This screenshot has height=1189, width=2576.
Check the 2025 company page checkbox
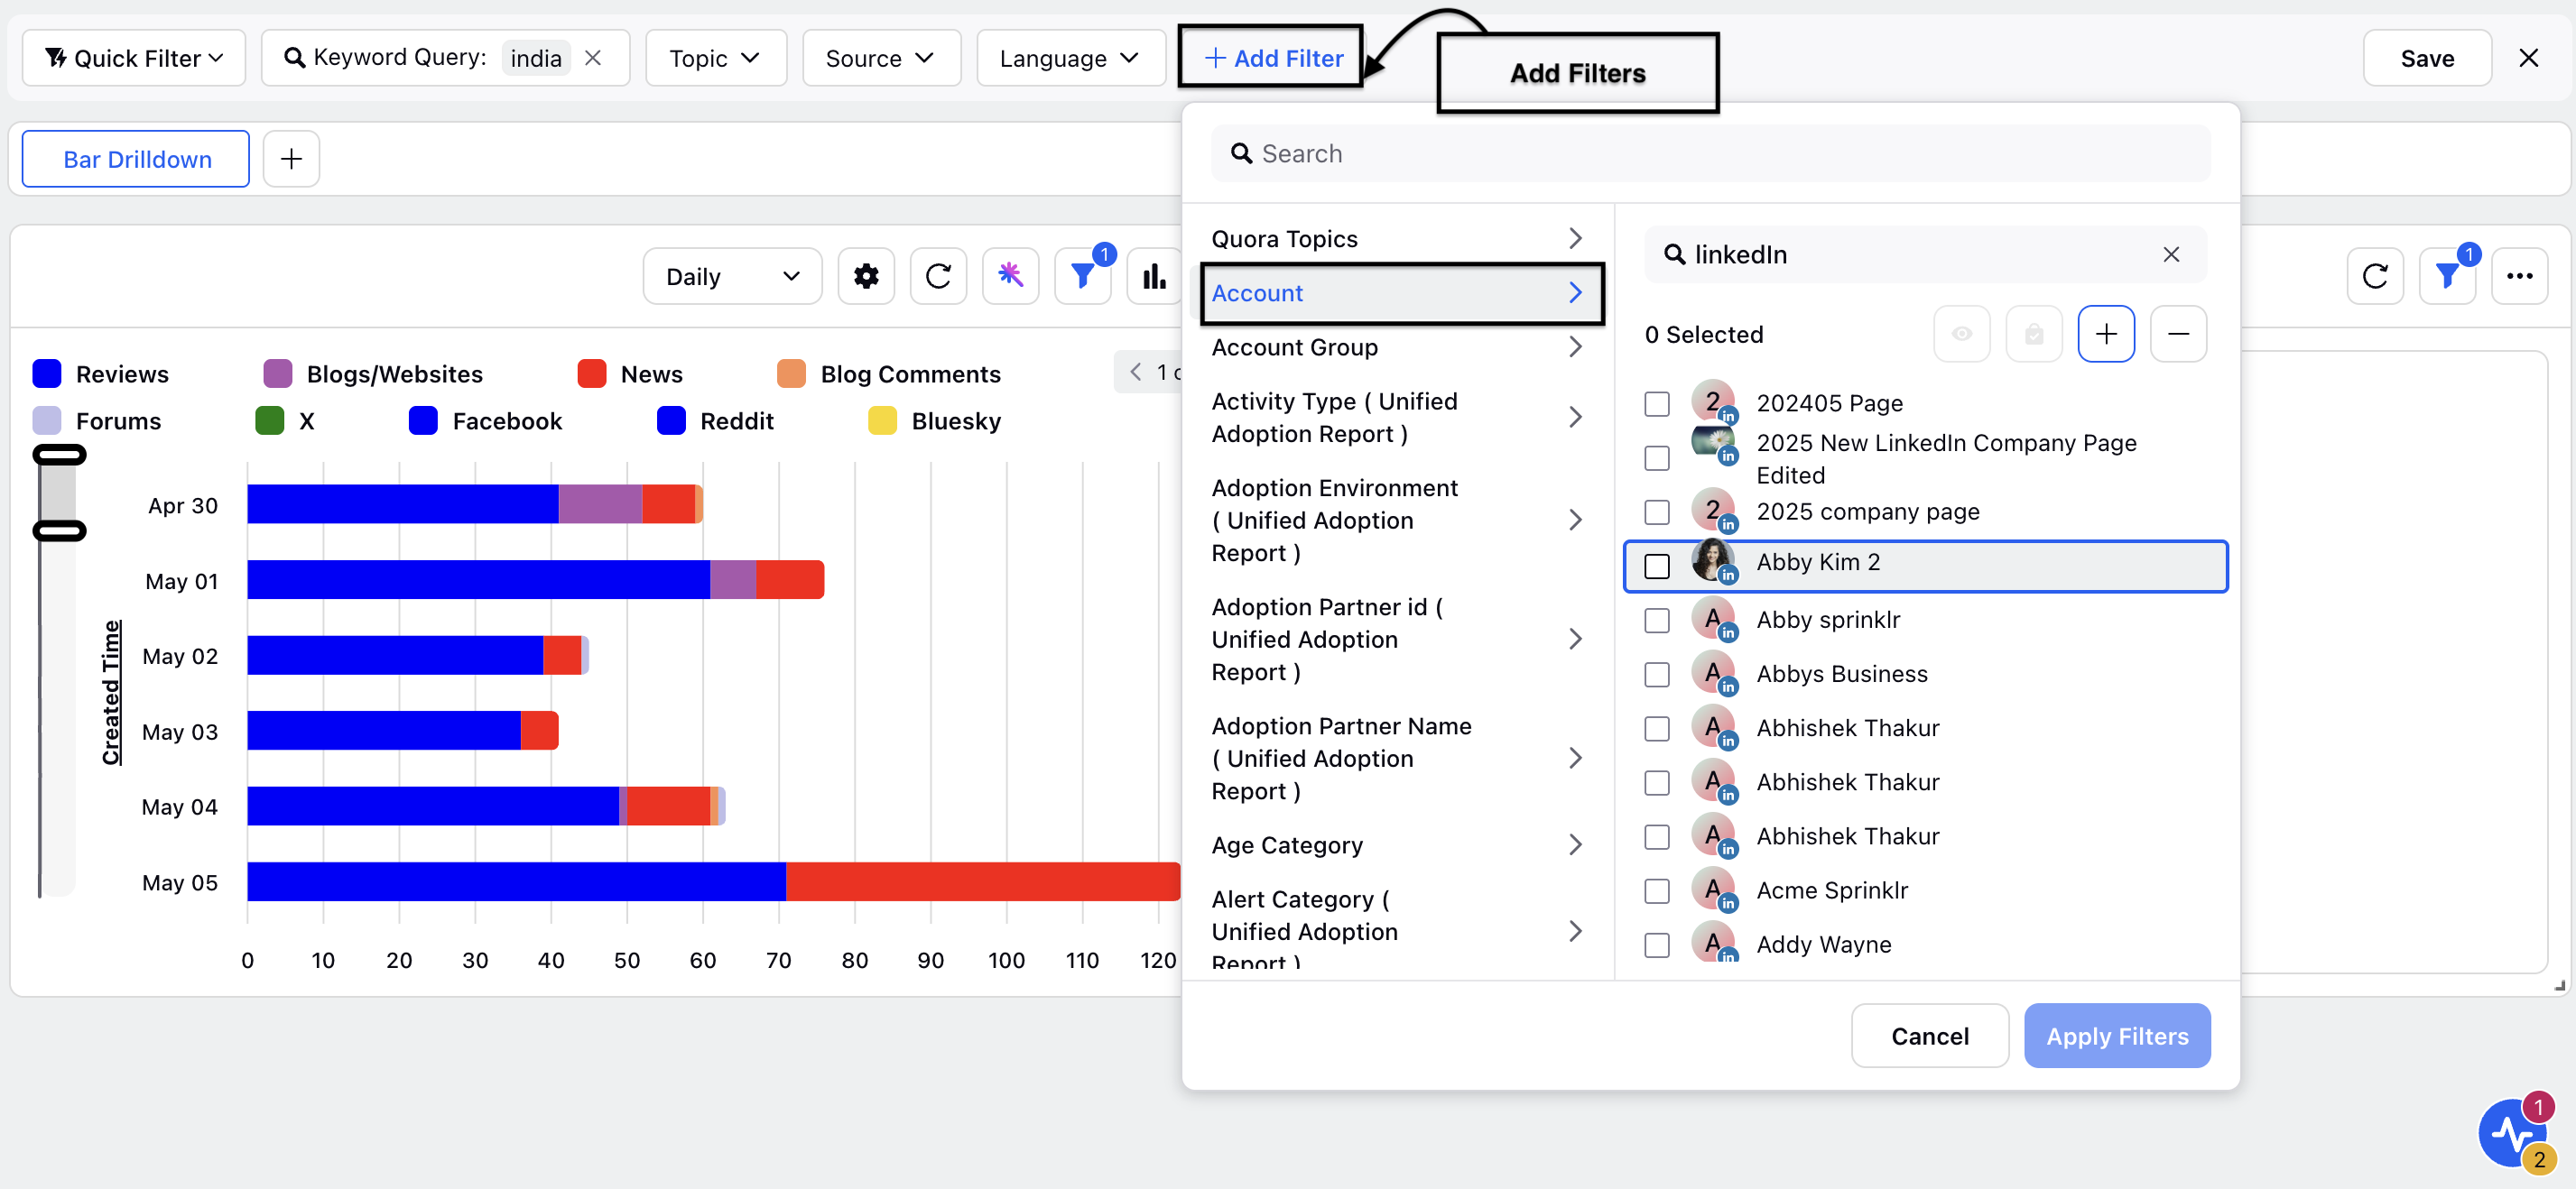(x=1657, y=512)
